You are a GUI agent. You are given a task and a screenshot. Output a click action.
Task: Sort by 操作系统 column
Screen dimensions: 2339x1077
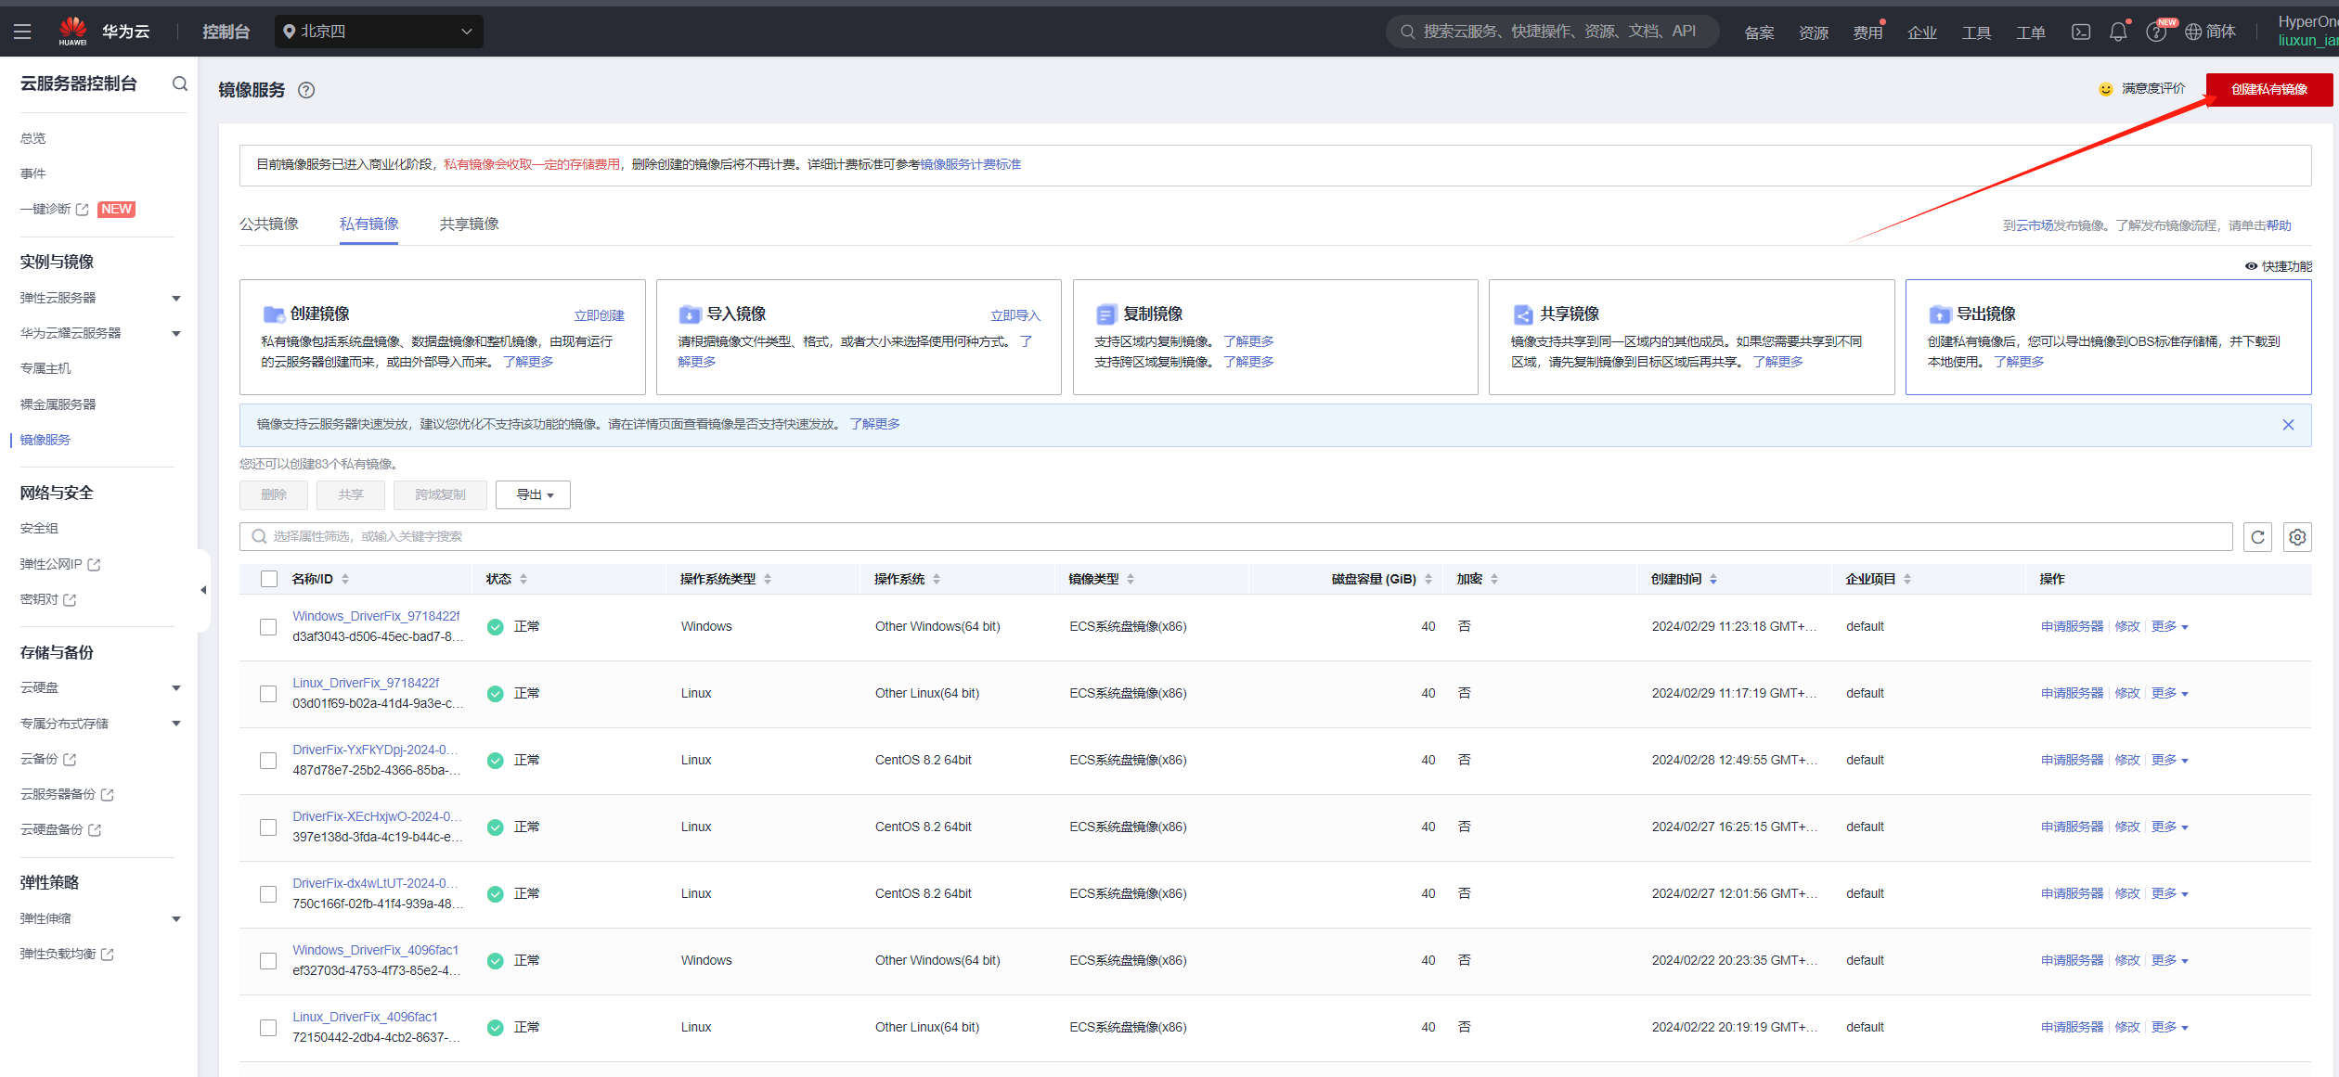point(937,579)
